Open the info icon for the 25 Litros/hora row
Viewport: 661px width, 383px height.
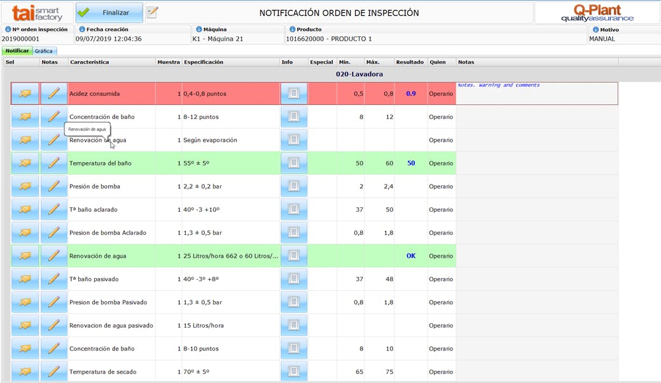[294, 256]
